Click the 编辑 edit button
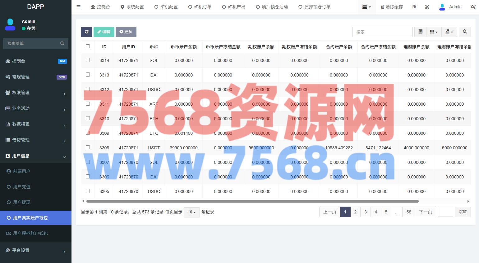This screenshot has width=479, height=263. pos(104,32)
